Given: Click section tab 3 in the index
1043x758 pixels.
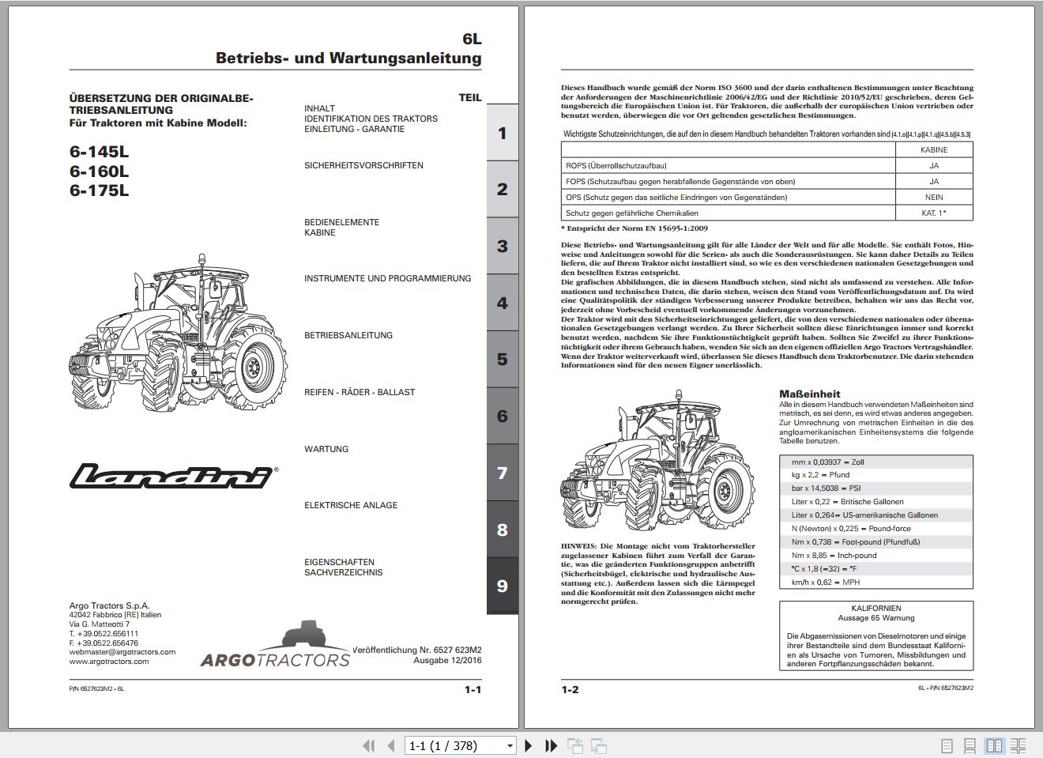Looking at the screenshot, I should (x=502, y=246).
